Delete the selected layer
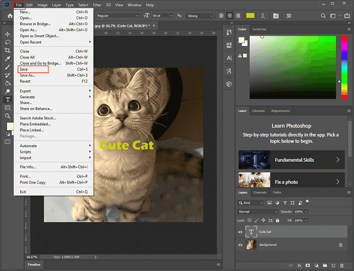354x271 pixels. tap(342, 265)
